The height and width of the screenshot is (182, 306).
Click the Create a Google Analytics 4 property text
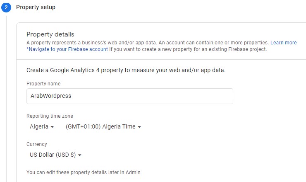coord(126,70)
